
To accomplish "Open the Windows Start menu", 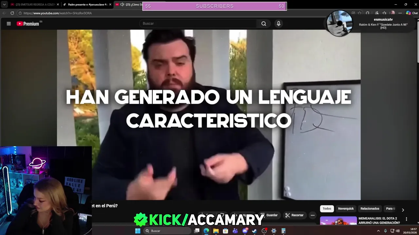I will tap(138, 231).
